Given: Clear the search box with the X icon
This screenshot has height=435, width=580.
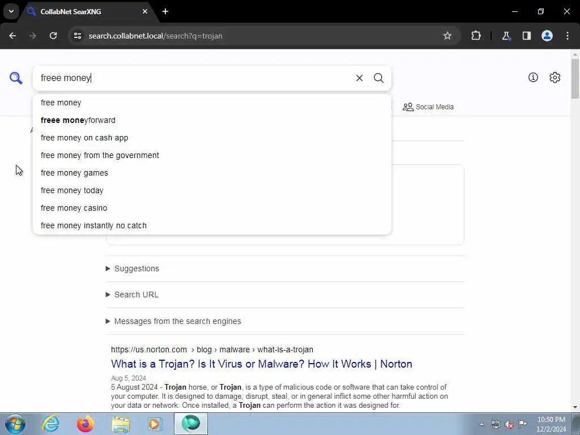Looking at the screenshot, I should coord(359,78).
